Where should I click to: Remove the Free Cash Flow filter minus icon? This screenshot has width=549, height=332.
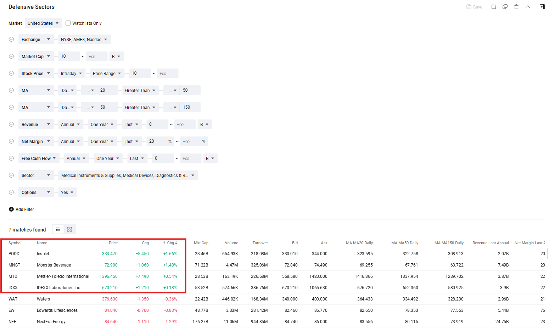click(x=11, y=158)
